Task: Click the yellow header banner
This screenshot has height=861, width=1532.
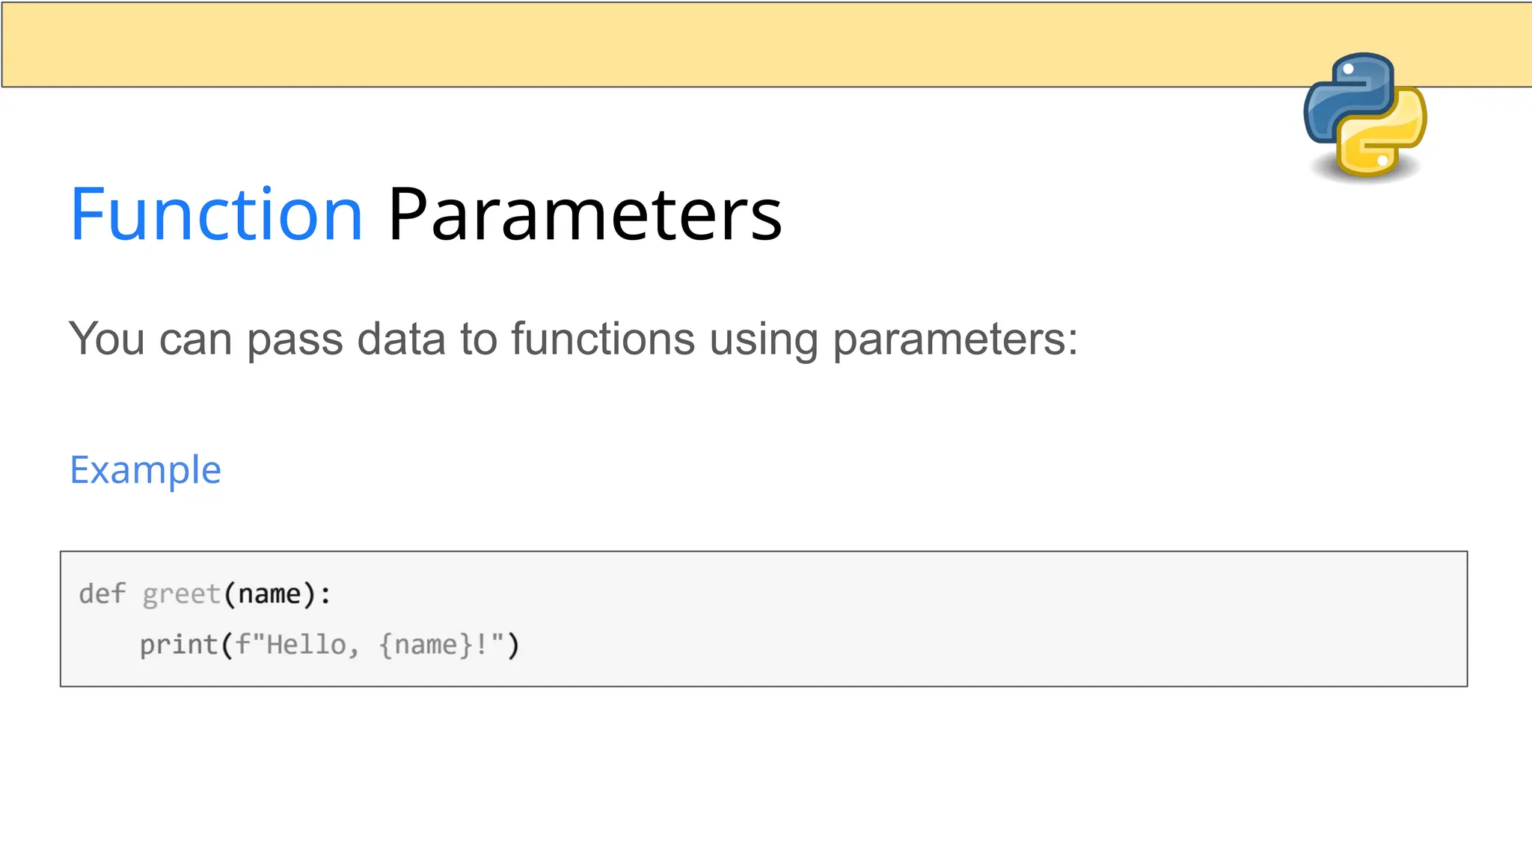Action: pos(673,45)
